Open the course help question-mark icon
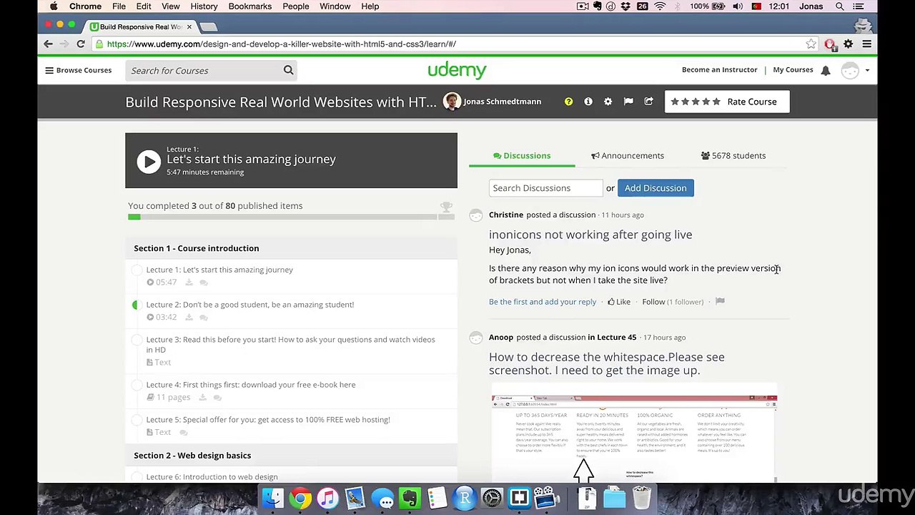 point(568,102)
